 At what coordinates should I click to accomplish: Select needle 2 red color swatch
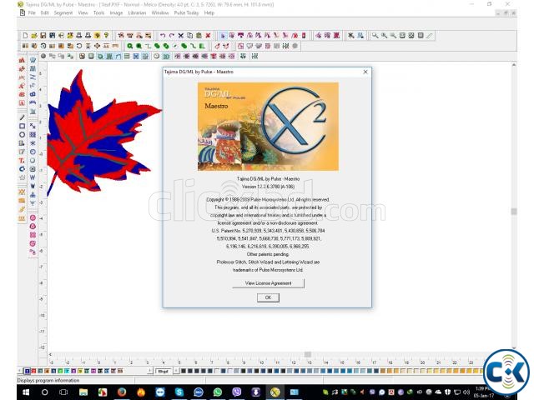click(33, 371)
